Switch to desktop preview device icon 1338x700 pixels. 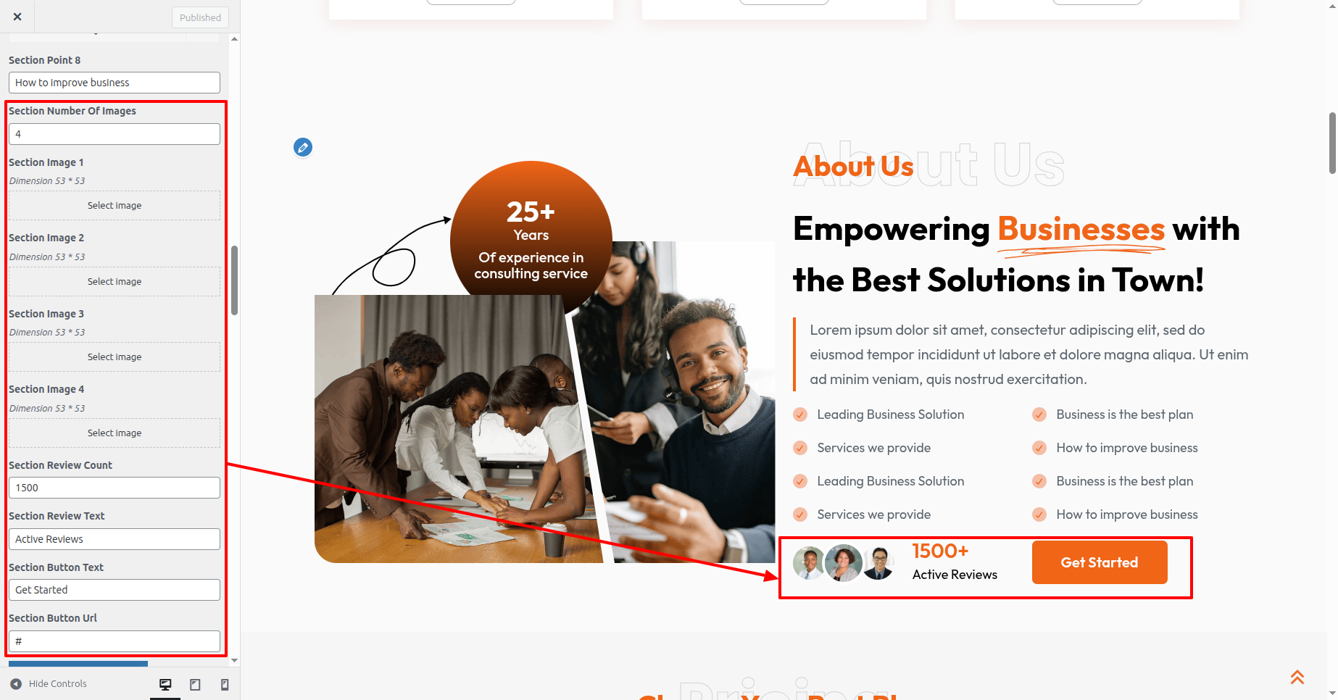pos(165,684)
